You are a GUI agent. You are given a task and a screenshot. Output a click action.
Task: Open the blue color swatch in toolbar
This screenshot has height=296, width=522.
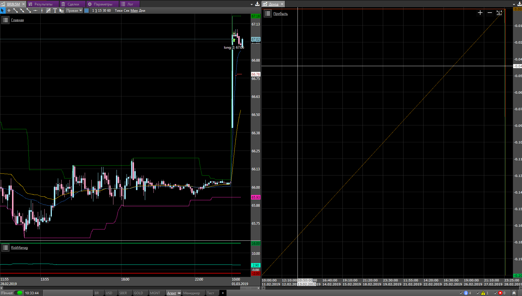pos(86,11)
